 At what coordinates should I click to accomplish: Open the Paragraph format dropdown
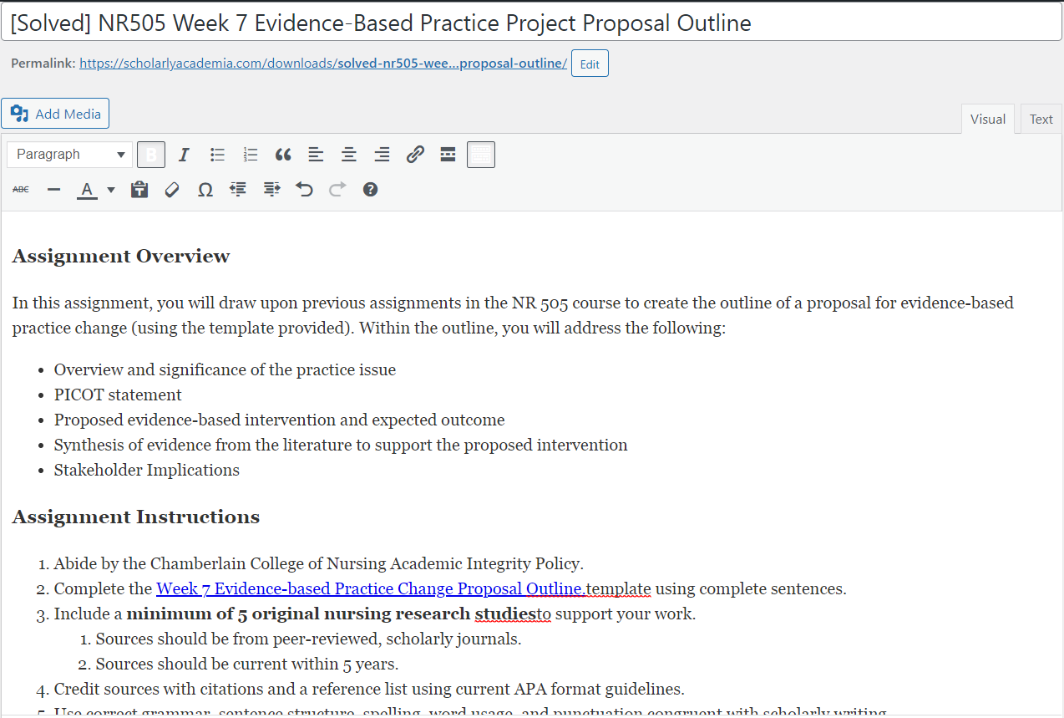[x=70, y=155]
